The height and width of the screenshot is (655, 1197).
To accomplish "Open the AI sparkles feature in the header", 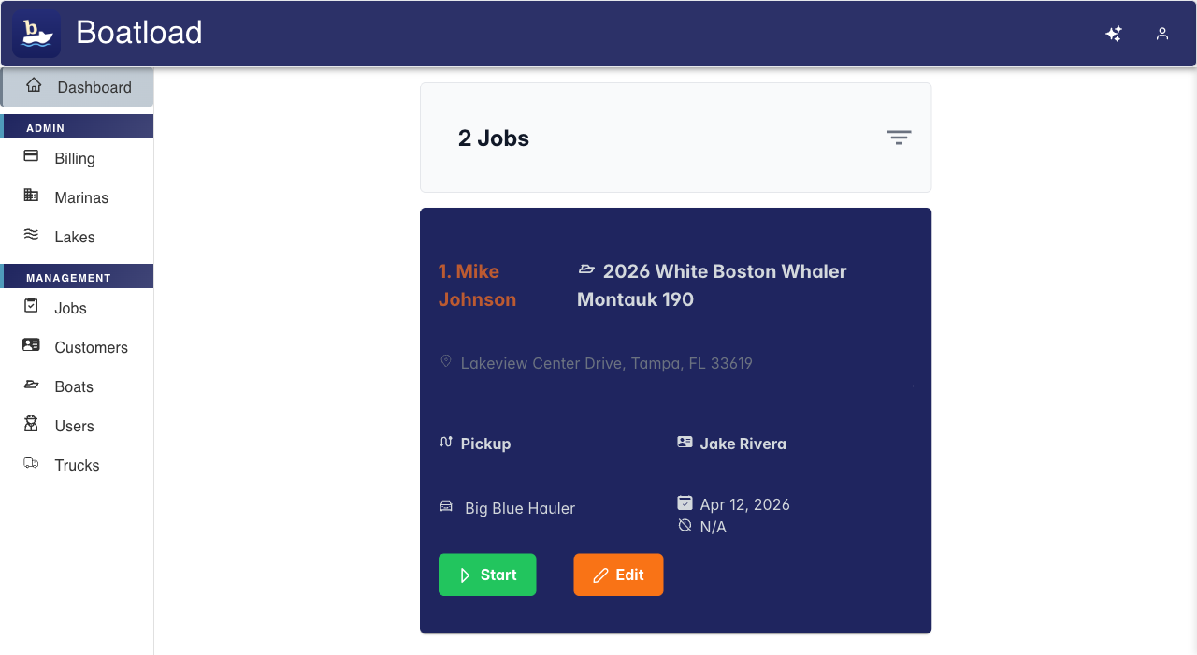I will pyautogui.click(x=1114, y=33).
